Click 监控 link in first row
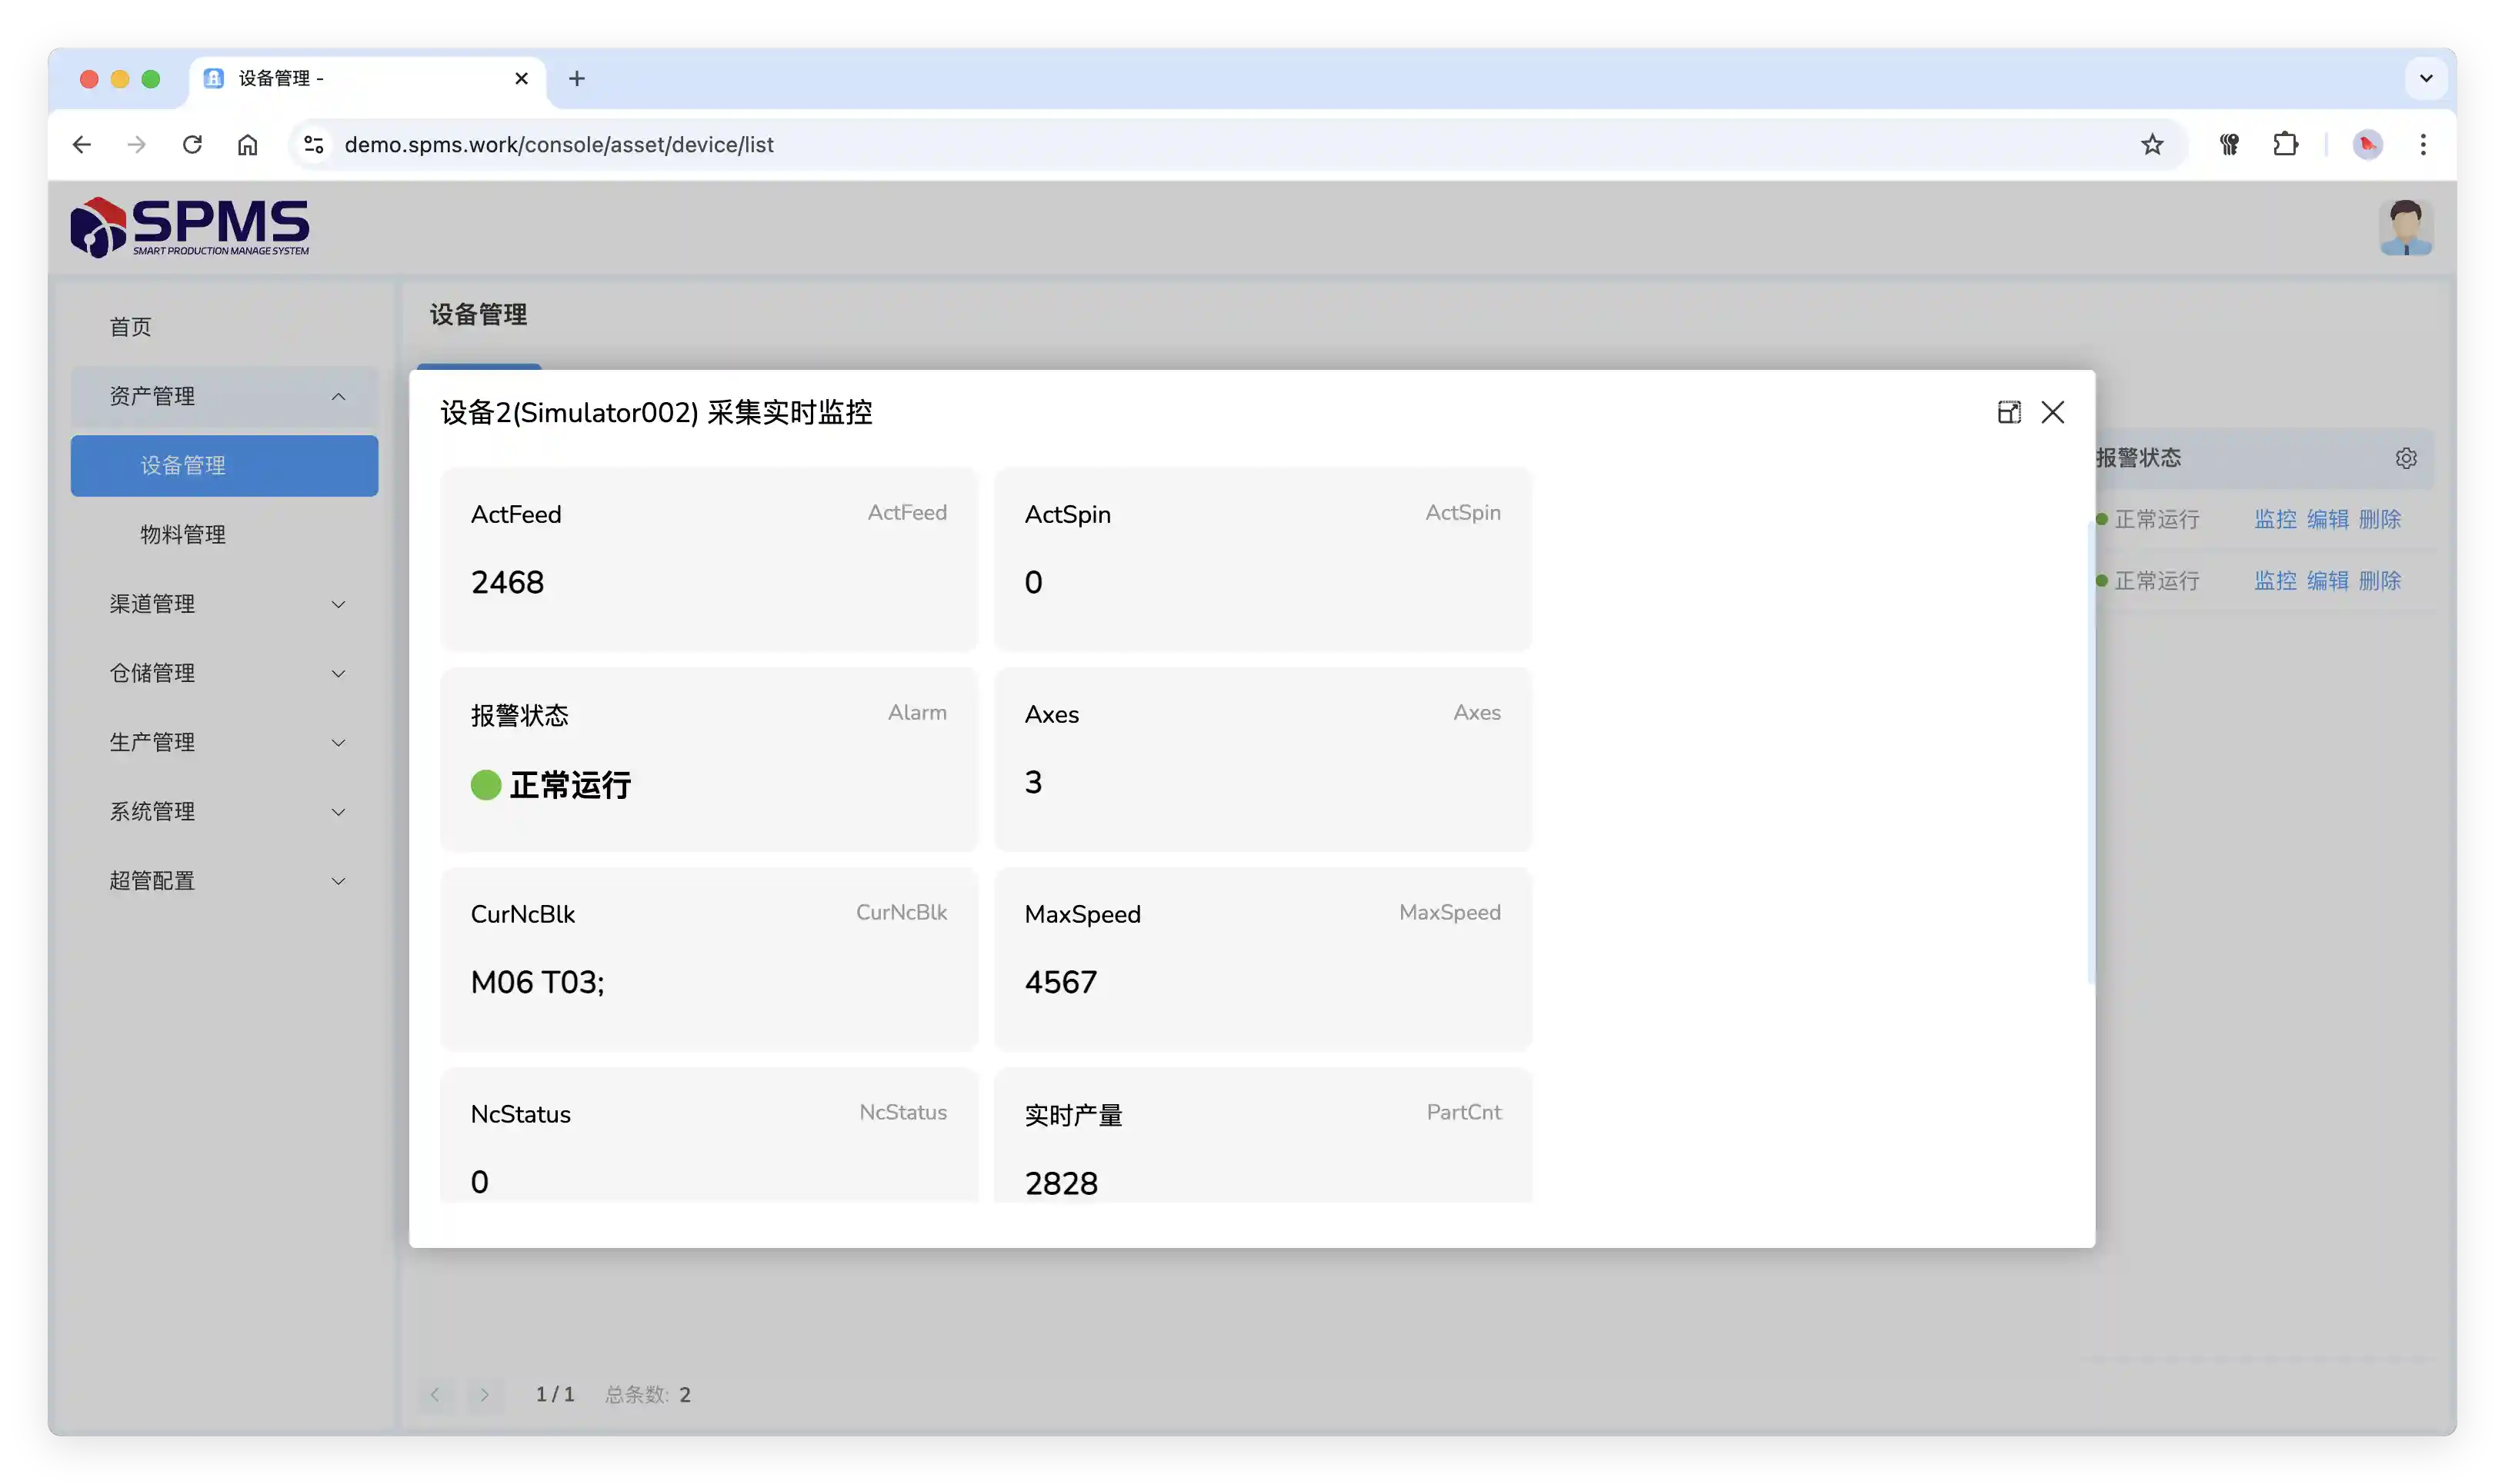 [x=2275, y=519]
